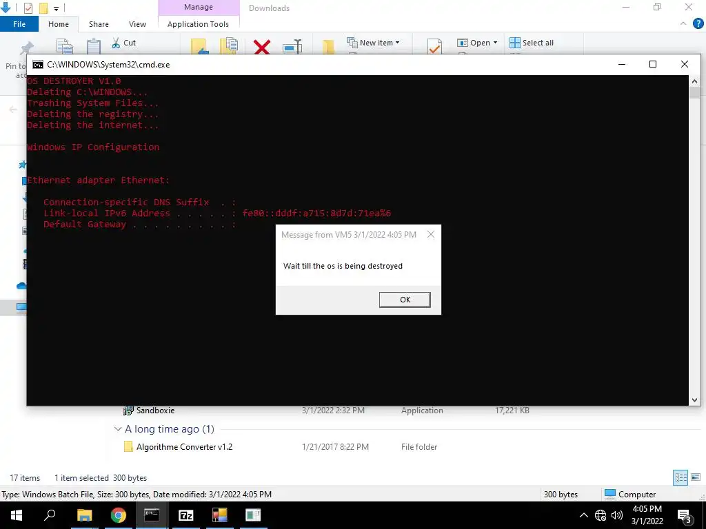Click the blue down arrow title icon
This screenshot has height=529, width=706.
[x=6, y=7]
